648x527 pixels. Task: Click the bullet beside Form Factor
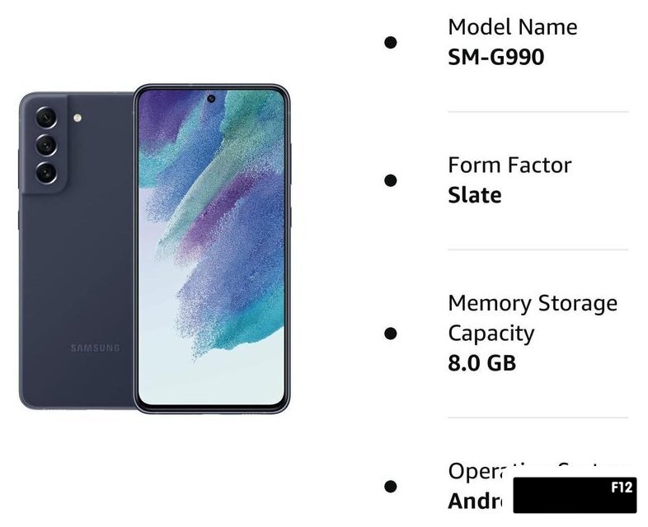tap(391, 180)
